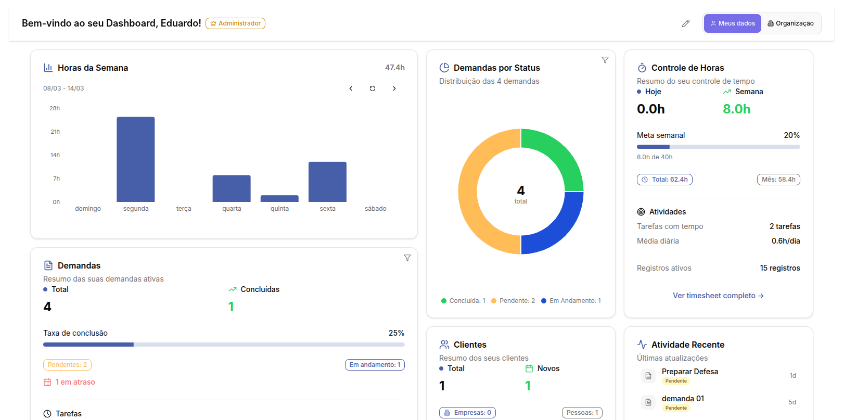Click the segunda bar in weekly chart
844x420 pixels.
136,159
